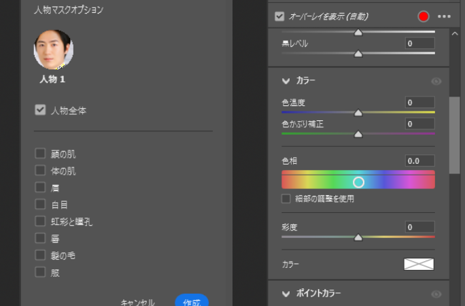
Task: Select the 人物 1 face thumbnail
Action: click(54, 50)
